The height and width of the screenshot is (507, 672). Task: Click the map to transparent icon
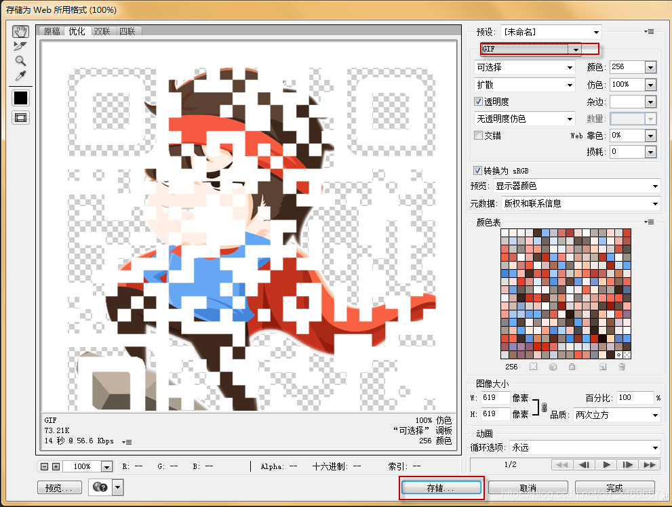pos(533,367)
